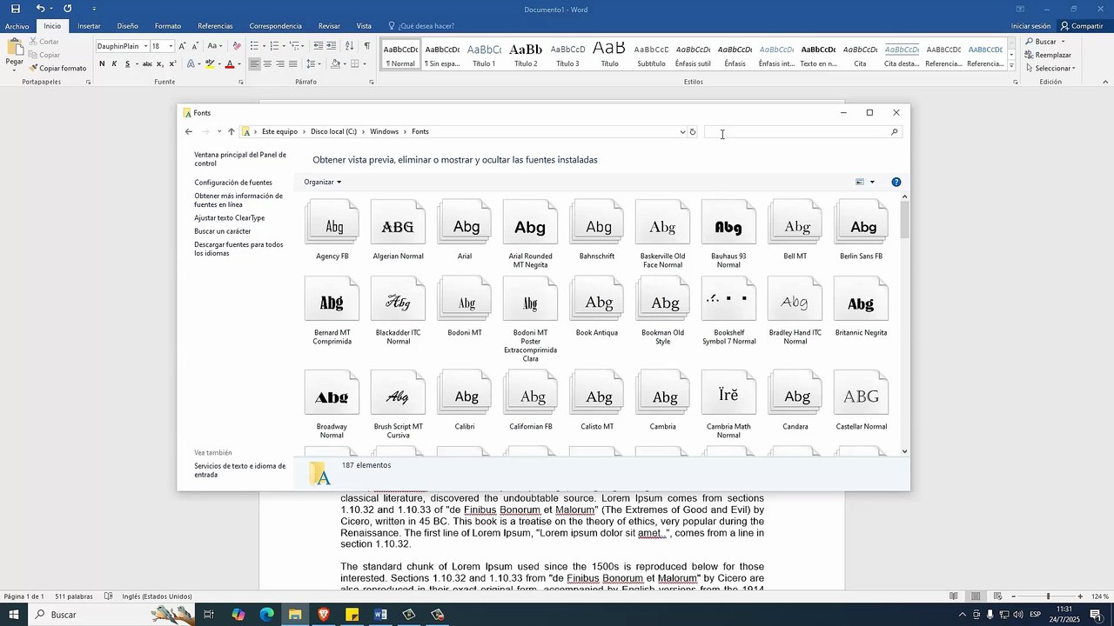Click the Fonts window search box
1114x626 pixels.
[802, 132]
